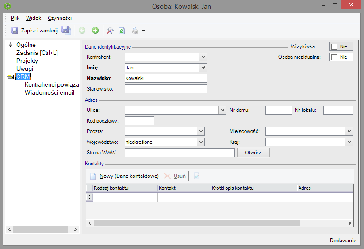Click the Rodzaj kontaktu column header

(125, 188)
